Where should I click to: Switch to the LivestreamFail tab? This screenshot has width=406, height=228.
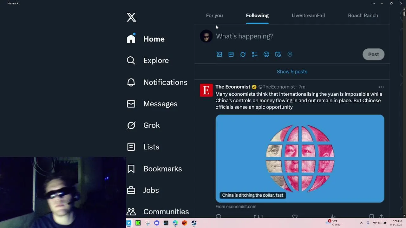(x=308, y=16)
